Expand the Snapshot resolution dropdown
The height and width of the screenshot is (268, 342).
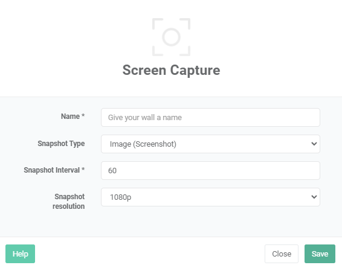[x=210, y=197]
